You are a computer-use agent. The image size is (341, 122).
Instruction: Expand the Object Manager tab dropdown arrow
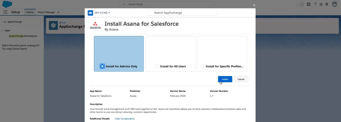(59, 12)
